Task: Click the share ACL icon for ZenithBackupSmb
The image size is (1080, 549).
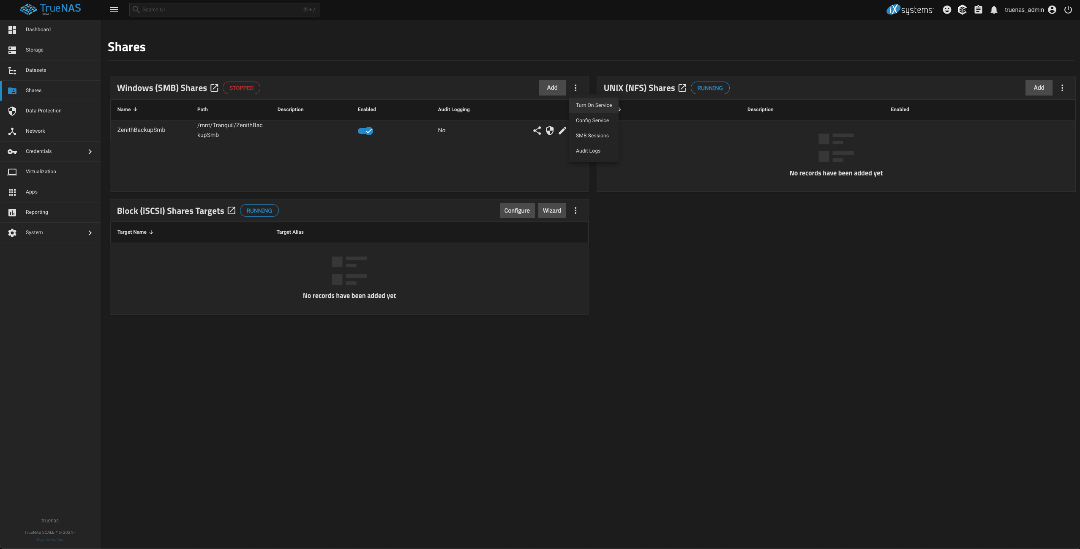Action: tap(537, 131)
